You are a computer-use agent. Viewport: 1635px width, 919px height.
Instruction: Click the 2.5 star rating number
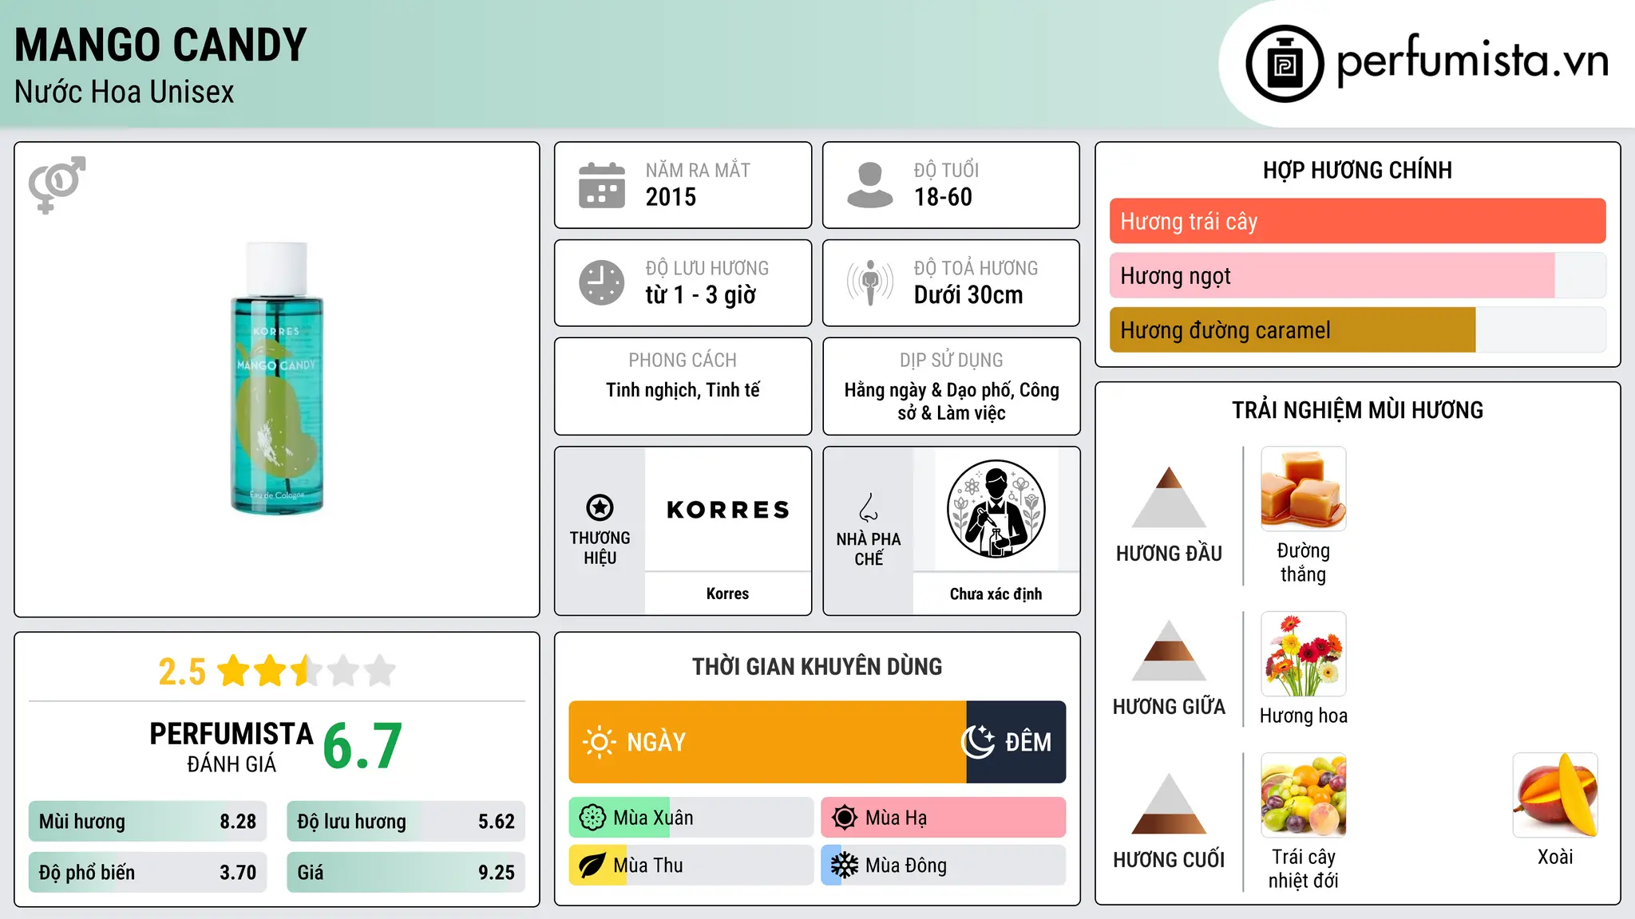182,672
